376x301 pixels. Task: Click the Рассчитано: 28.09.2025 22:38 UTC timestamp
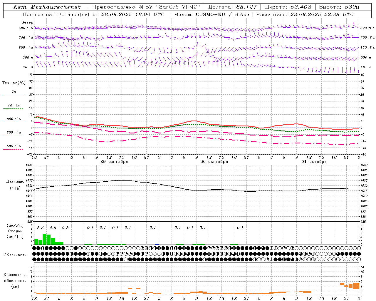(305, 14)
